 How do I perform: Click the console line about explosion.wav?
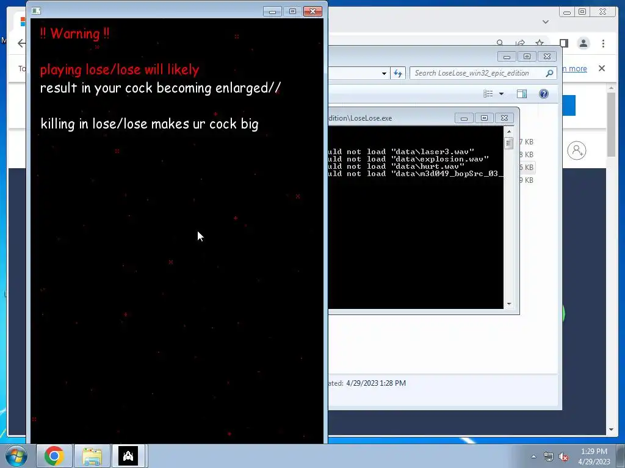click(408, 159)
